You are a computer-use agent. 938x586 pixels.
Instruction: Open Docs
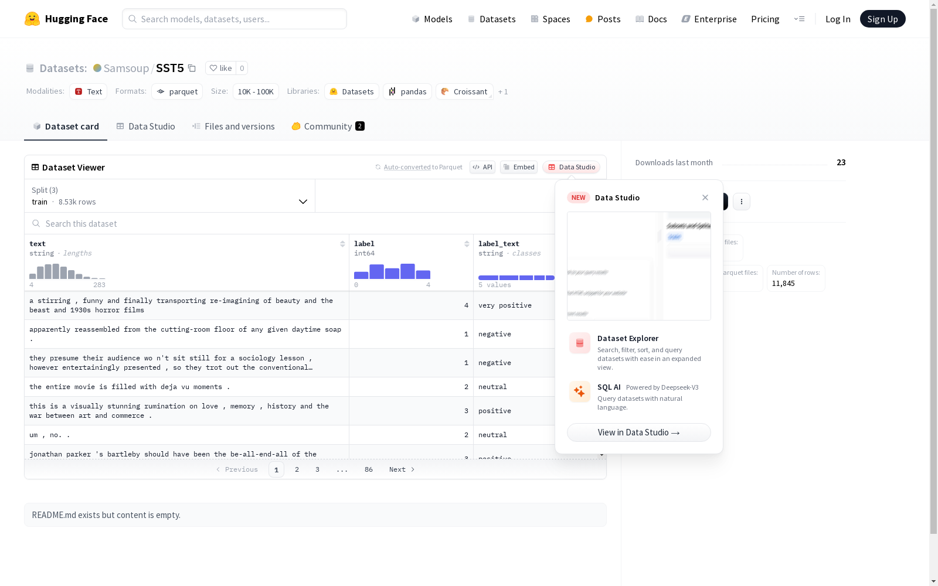click(651, 19)
